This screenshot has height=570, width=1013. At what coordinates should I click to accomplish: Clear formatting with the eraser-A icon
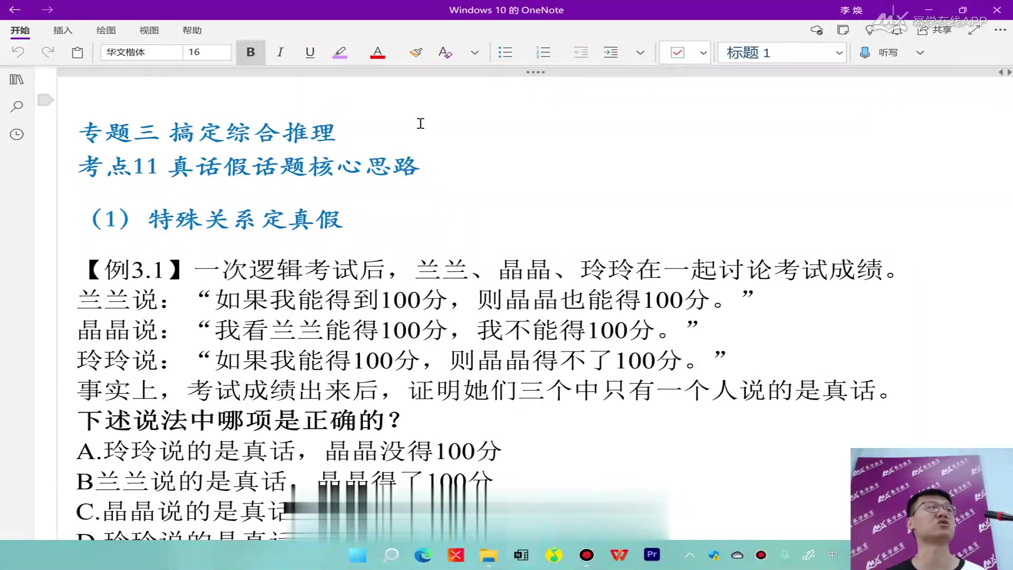445,52
